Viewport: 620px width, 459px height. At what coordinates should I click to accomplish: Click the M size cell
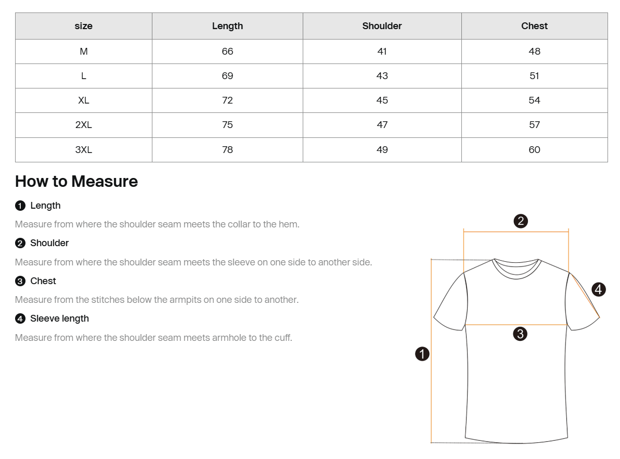coord(83,52)
